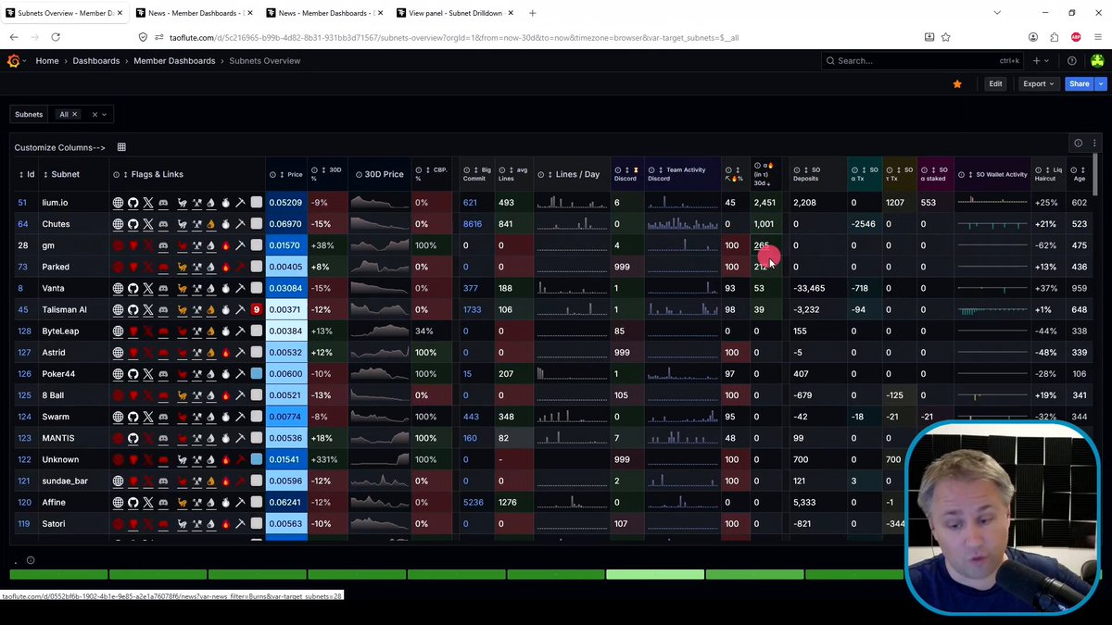Open the plus (new) dropdown in header
This screenshot has width=1112, height=625.
[1041, 60]
